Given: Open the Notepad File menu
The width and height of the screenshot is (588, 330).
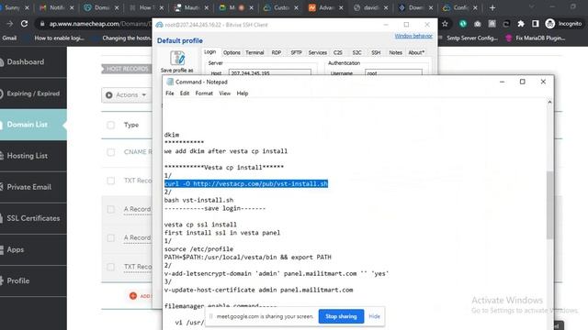Looking at the screenshot, I should [170, 93].
